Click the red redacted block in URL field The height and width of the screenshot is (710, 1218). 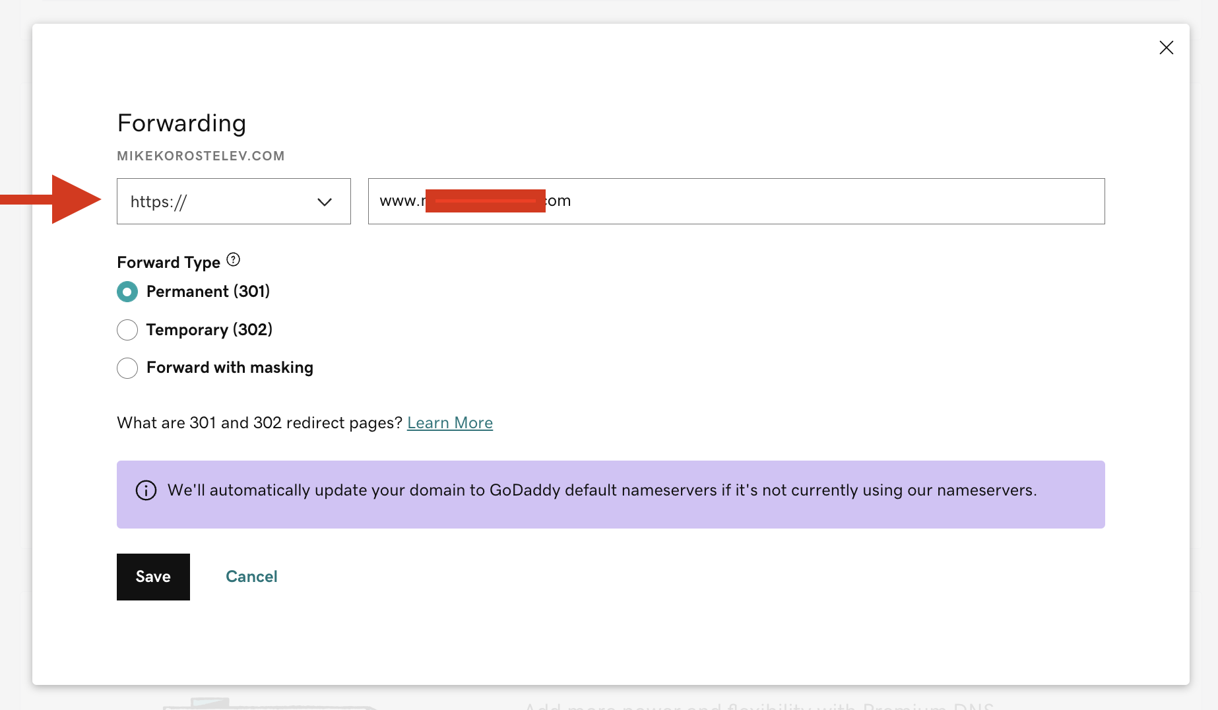click(485, 201)
